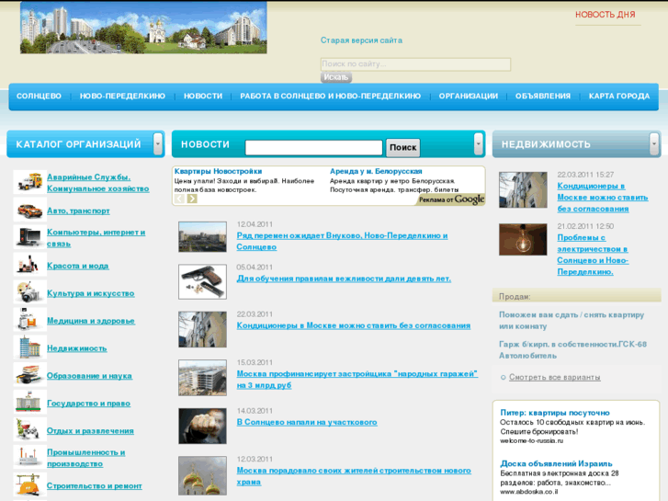Expand the Новости panel dropdown arrow

click(x=478, y=143)
